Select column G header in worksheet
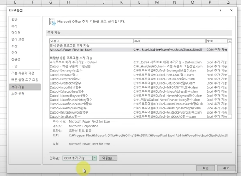This screenshot has height=176, width=241. [50, 2]
